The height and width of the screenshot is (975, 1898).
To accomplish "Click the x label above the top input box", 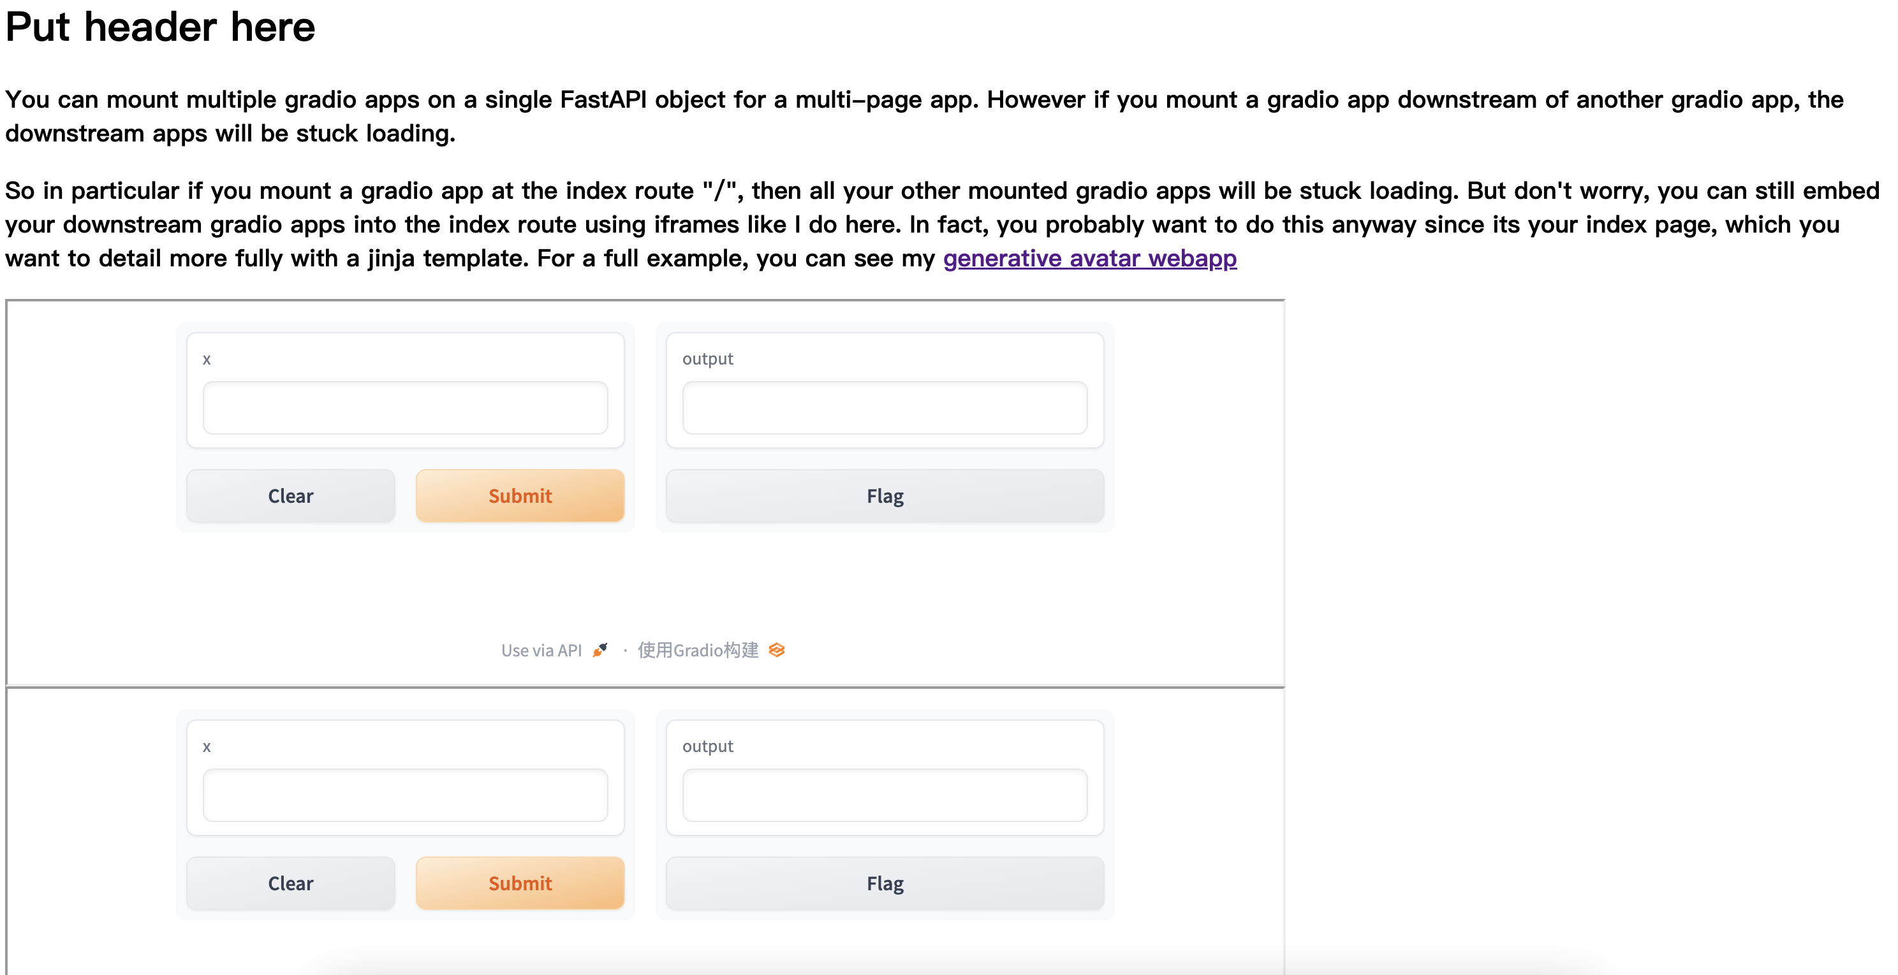I will tap(207, 359).
